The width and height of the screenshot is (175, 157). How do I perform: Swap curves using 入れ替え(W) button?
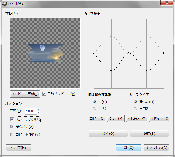click(137, 118)
